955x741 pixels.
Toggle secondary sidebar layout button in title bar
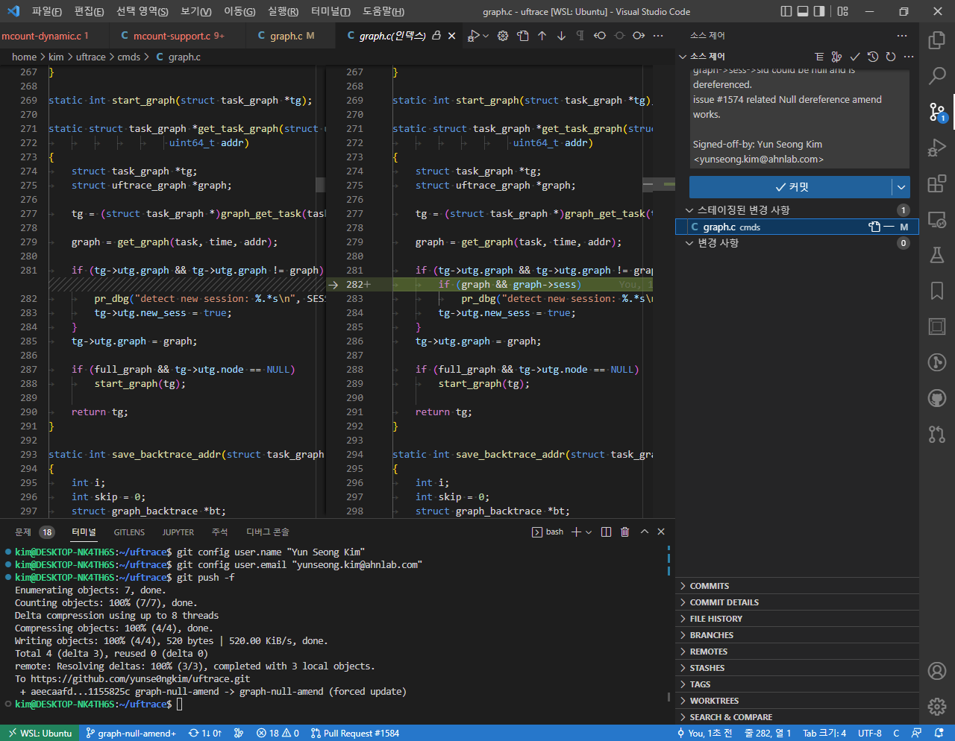[819, 11]
